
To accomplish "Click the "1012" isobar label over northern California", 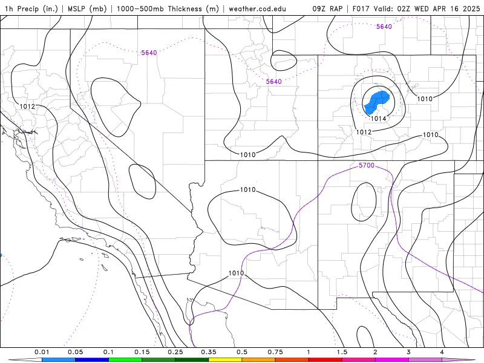I will pos(27,106).
